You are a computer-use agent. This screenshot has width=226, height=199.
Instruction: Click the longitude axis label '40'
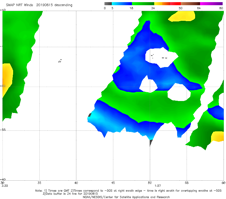[76, 183]
